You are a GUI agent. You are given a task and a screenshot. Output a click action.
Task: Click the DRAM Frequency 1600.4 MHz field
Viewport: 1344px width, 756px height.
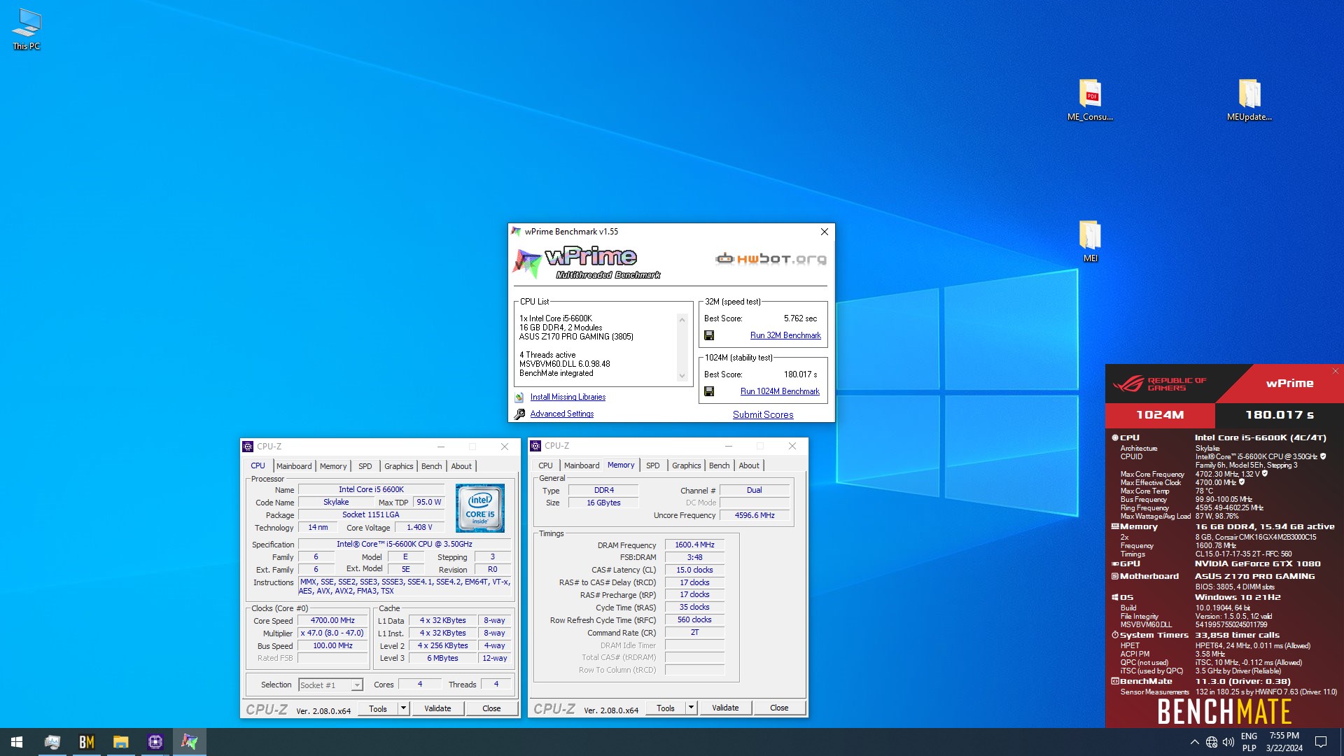click(x=694, y=545)
